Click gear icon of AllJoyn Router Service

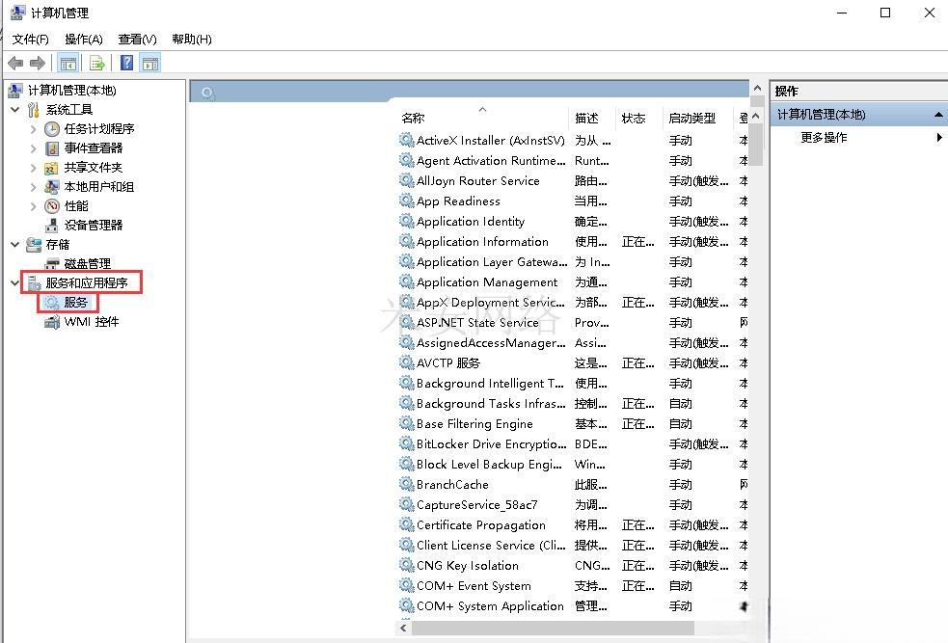click(406, 180)
